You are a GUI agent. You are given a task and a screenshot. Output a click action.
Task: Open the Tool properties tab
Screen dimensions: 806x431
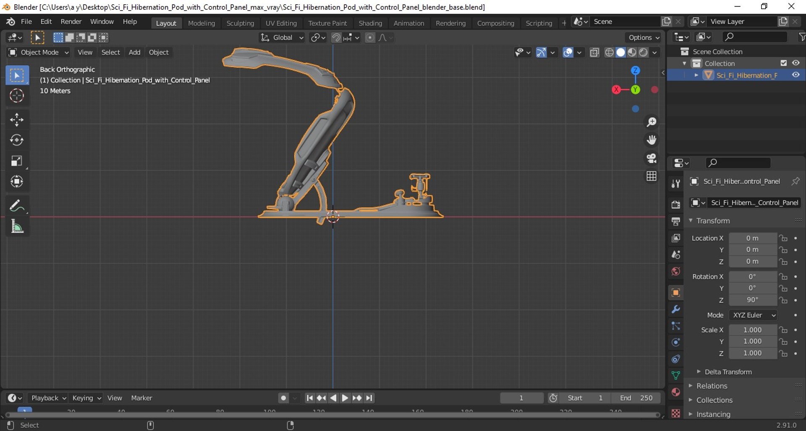[675, 184]
